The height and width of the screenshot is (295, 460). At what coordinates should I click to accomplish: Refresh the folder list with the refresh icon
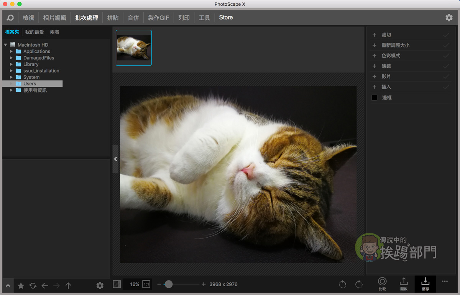33,285
